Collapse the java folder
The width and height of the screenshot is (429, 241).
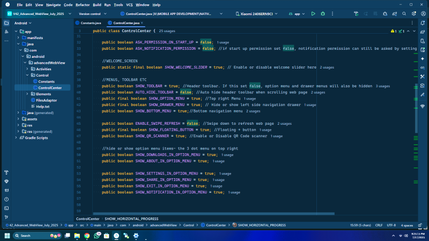pos(18,44)
